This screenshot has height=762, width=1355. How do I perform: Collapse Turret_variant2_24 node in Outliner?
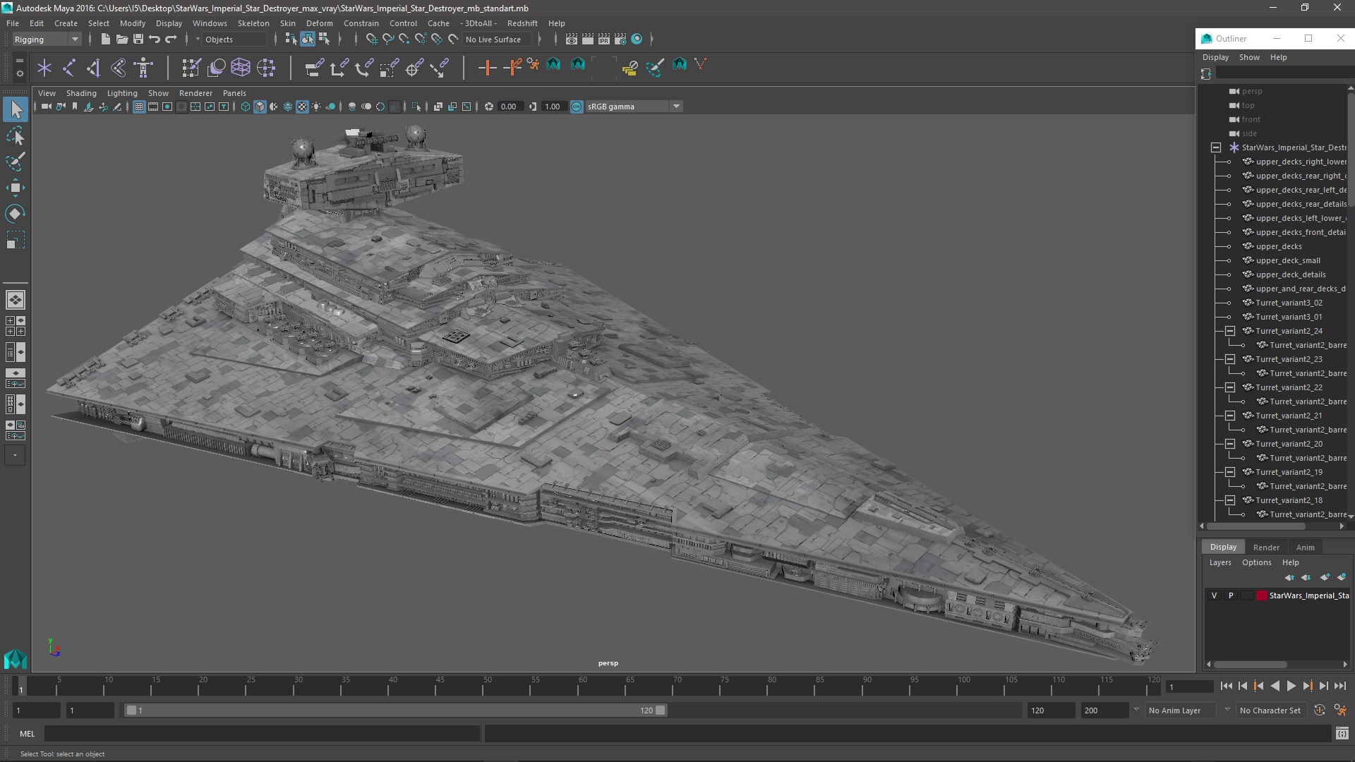pyautogui.click(x=1230, y=331)
